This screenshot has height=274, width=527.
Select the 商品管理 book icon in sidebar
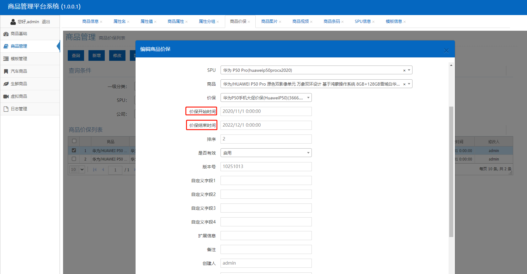[6, 46]
